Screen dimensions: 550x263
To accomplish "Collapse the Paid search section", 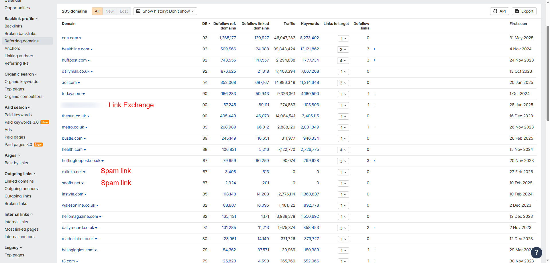I will pyautogui.click(x=17, y=107).
